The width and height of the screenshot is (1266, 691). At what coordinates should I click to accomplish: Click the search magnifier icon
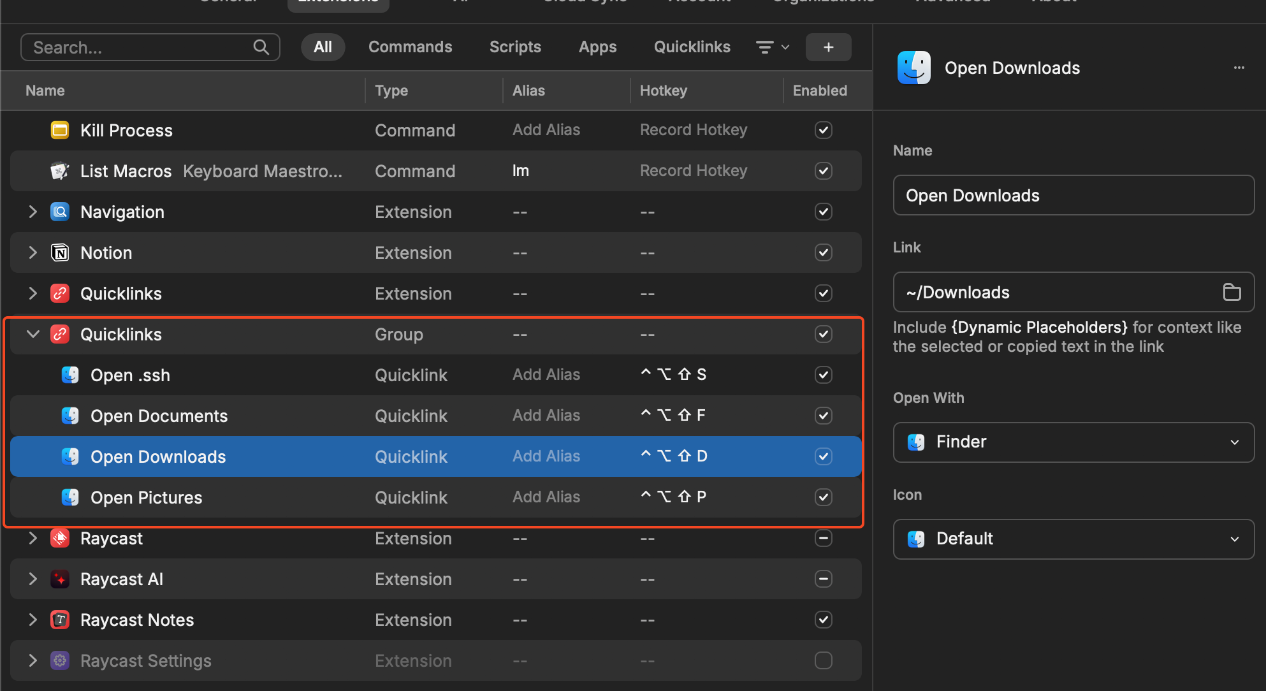pyautogui.click(x=261, y=47)
